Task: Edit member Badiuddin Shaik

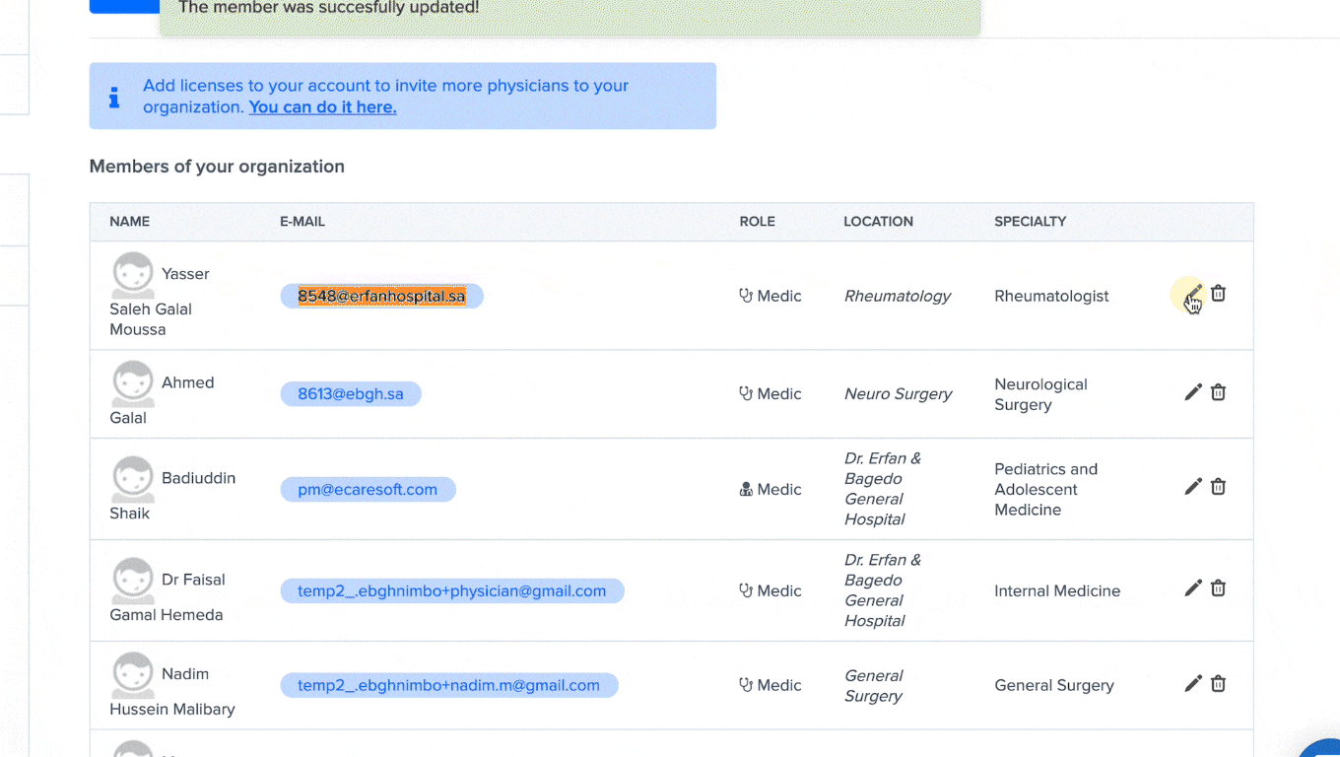Action: [1193, 487]
